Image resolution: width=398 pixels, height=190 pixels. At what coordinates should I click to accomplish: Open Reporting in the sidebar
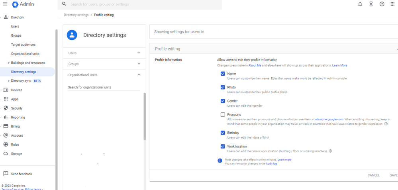(x=18, y=117)
